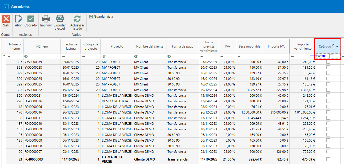Tick Cobrado checkbox for invoice FC40000016

(328, 112)
